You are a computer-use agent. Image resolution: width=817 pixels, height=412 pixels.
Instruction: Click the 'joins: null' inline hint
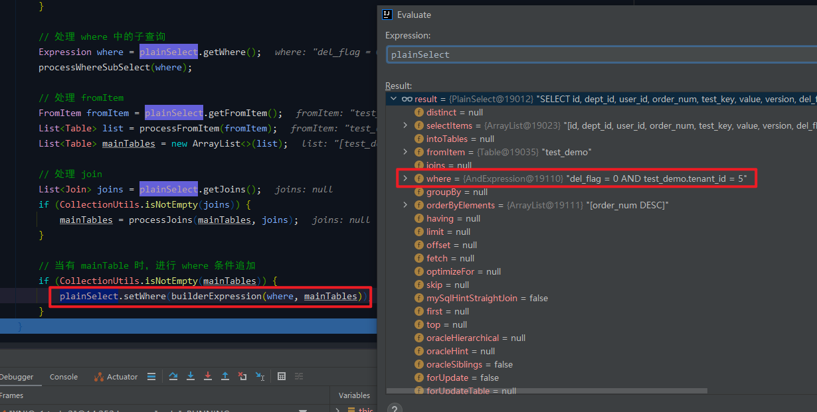tap(304, 189)
